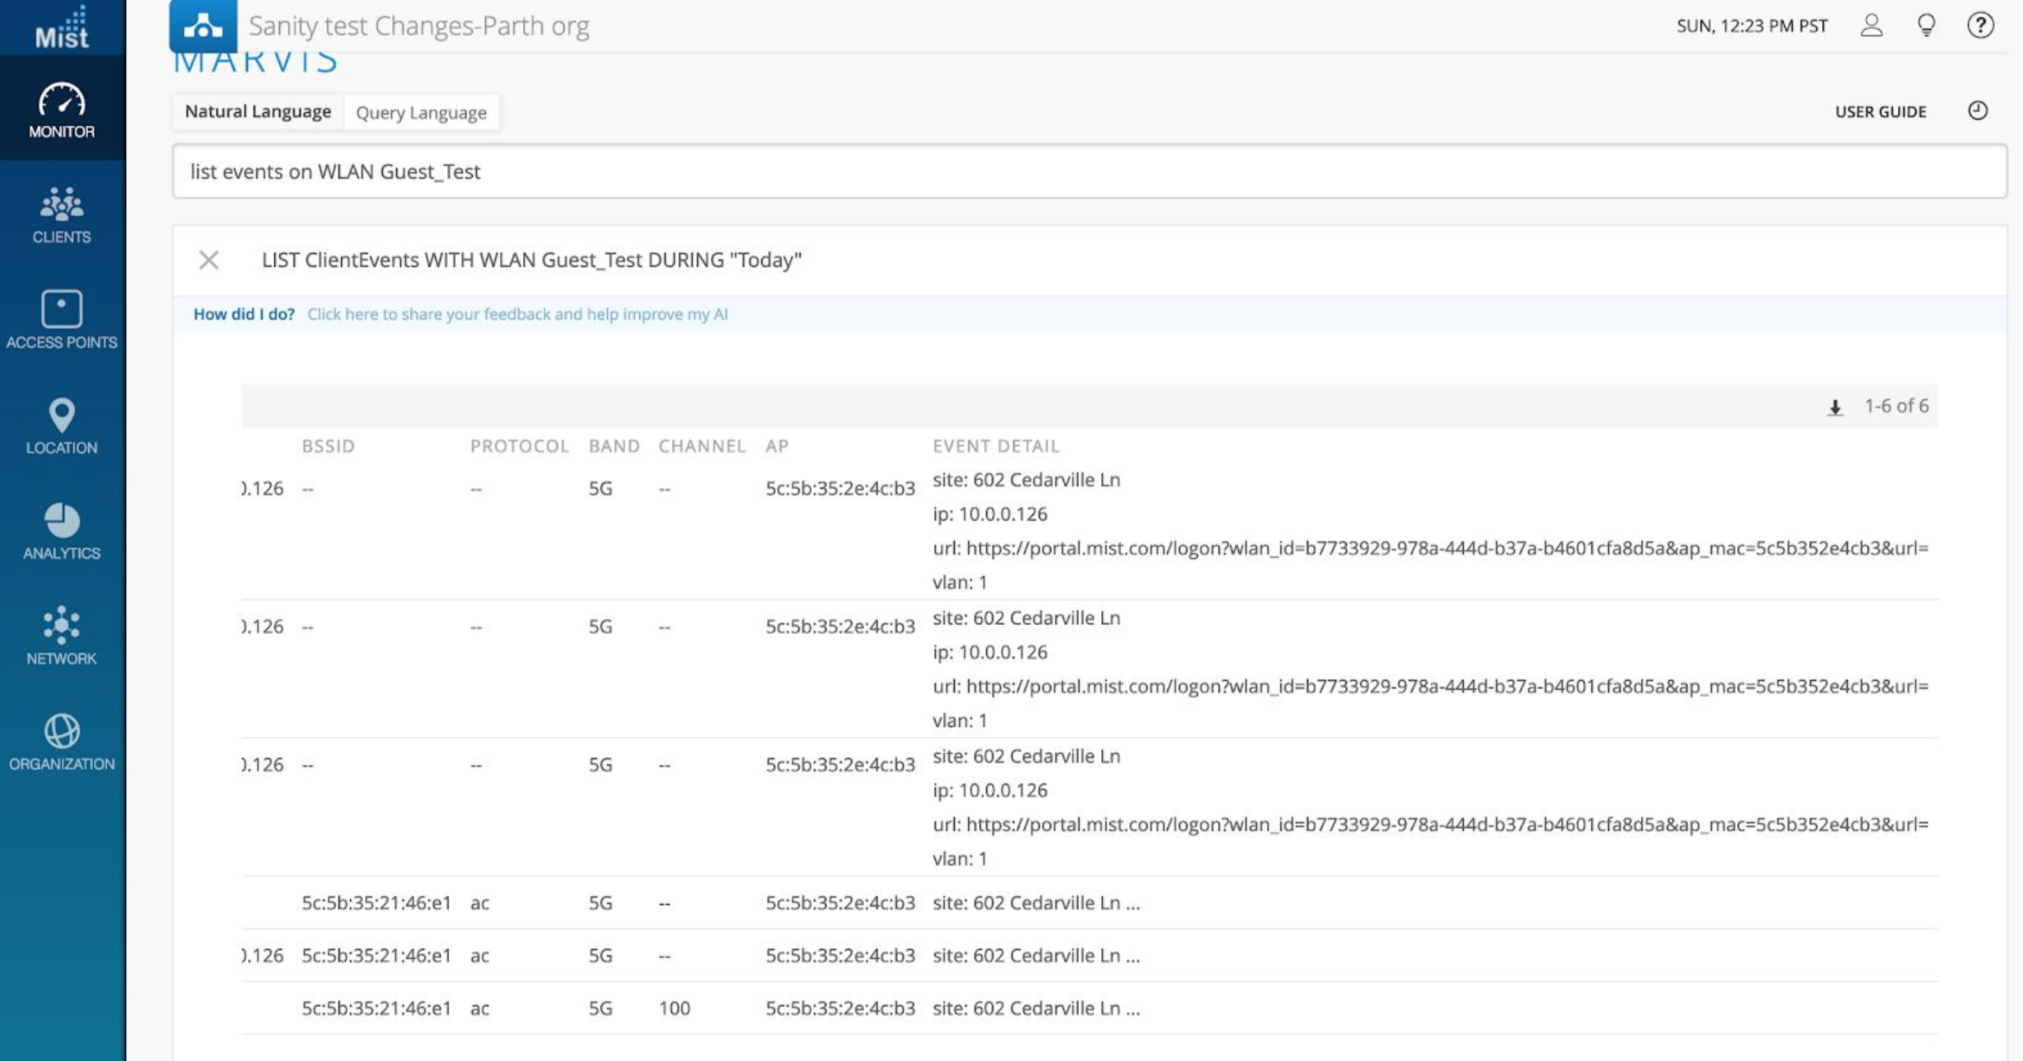Open Access Points sidebar icon
2023x1061 pixels.
click(61, 320)
